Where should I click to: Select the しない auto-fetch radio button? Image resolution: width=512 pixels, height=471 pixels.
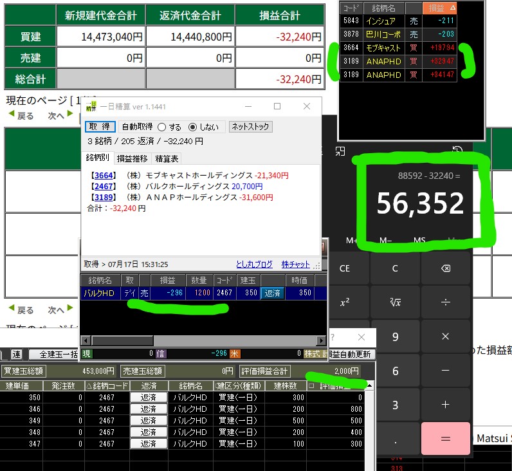193,127
